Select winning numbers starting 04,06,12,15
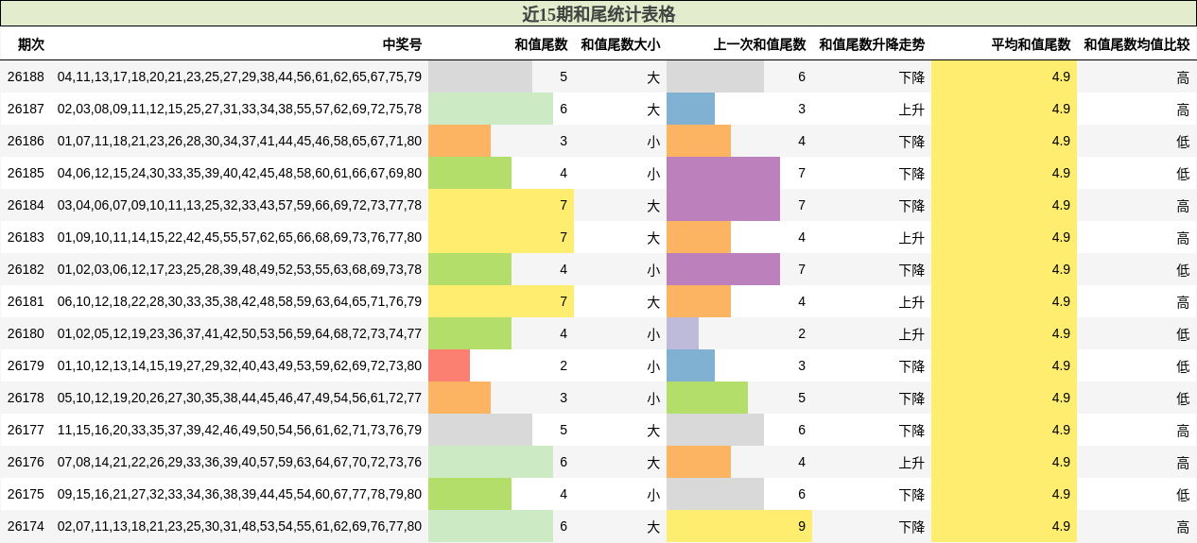The height and width of the screenshot is (543, 1197). 239,173
